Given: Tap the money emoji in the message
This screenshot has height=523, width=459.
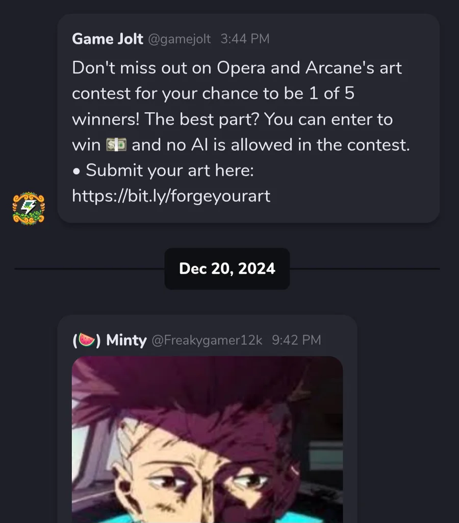Looking at the screenshot, I should tap(116, 145).
